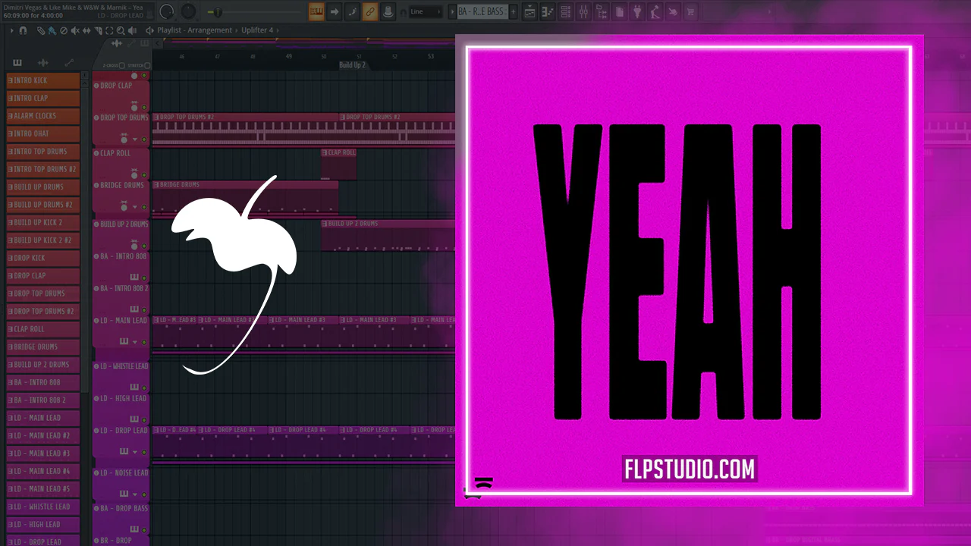Click the second round knob in top toolbar
The image size is (971, 546).
[188, 11]
